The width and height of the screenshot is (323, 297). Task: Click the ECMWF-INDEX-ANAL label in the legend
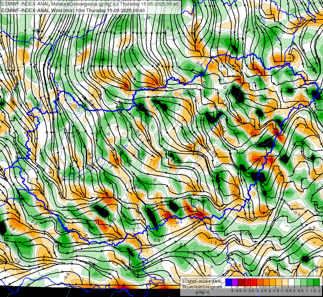(202, 281)
